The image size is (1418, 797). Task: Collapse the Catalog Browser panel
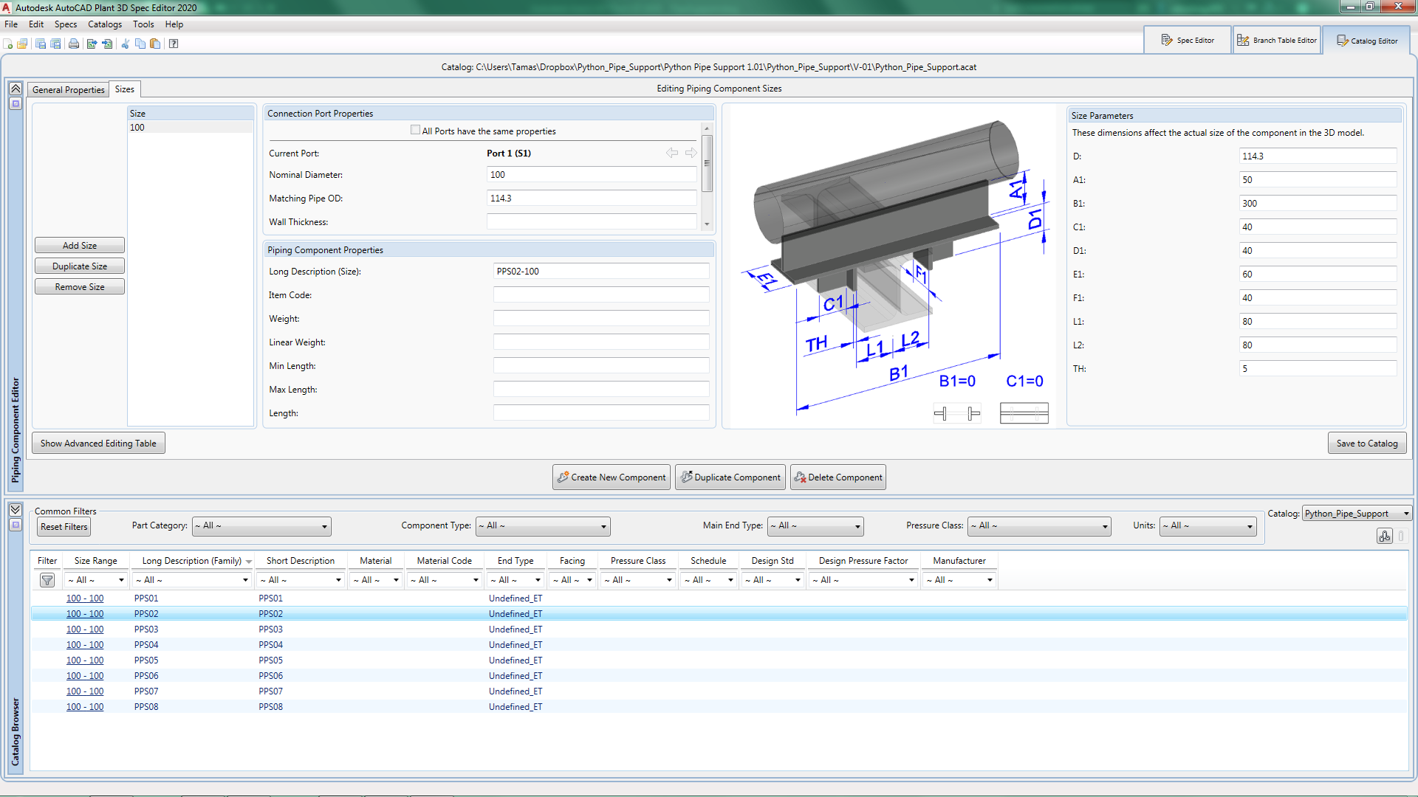coord(16,509)
